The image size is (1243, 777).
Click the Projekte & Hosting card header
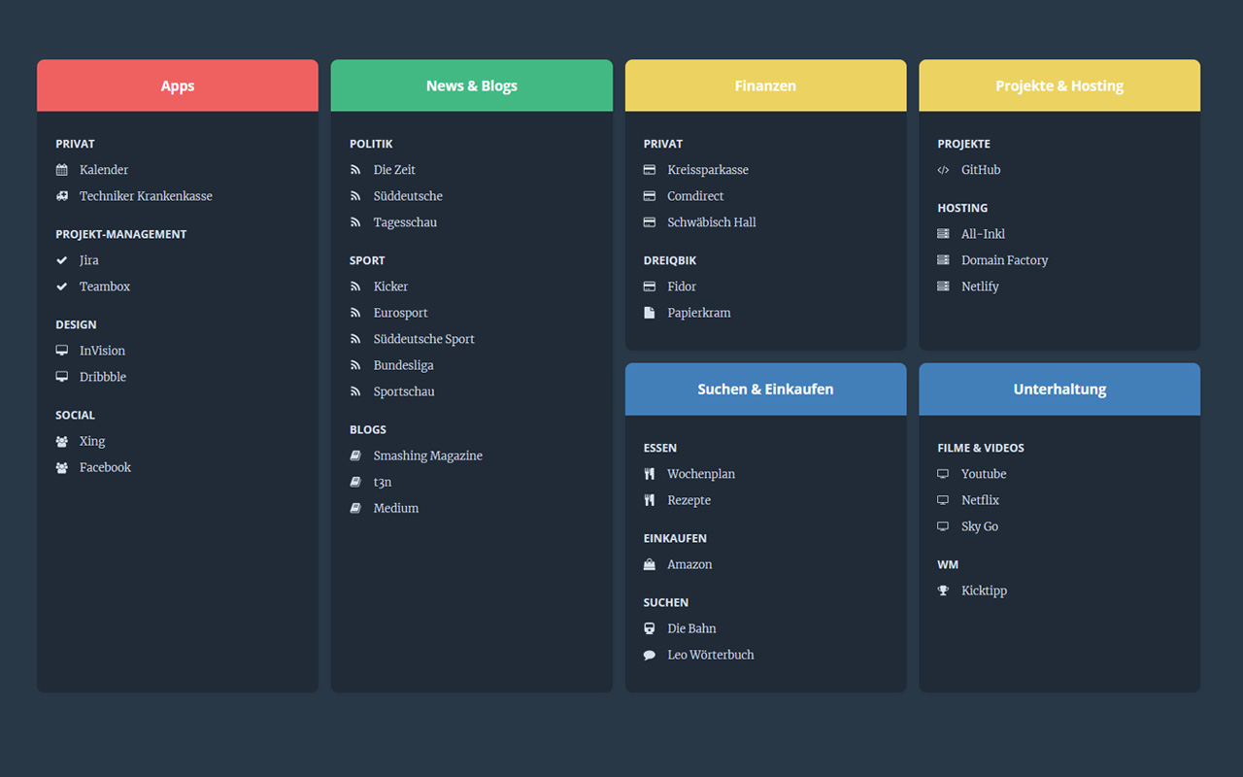click(x=1059, y=85)
